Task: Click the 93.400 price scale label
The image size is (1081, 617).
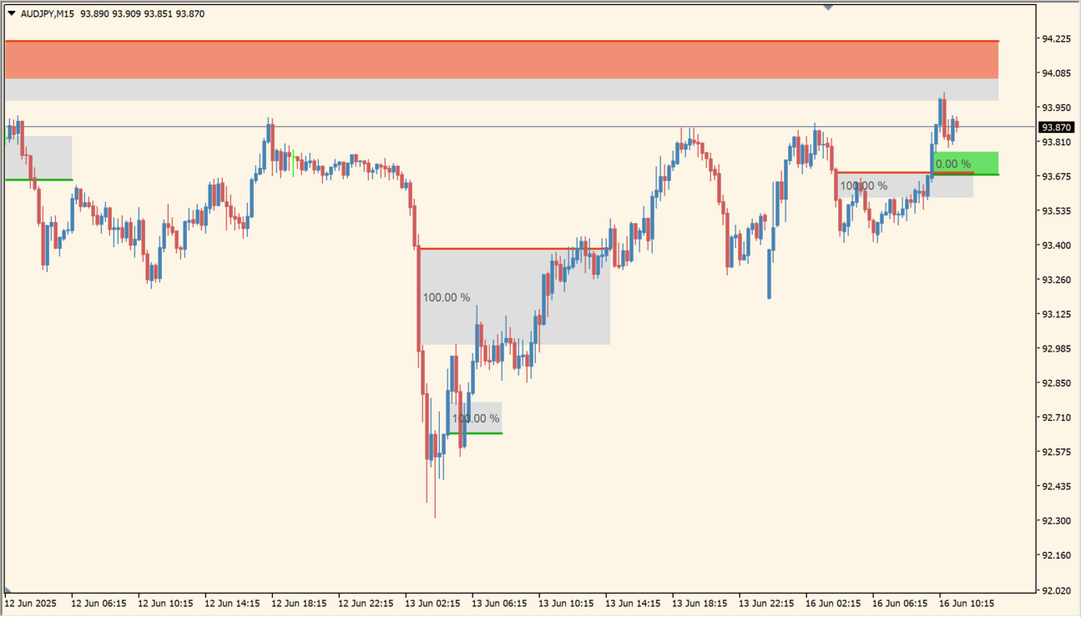Action: pos(1056,245)
